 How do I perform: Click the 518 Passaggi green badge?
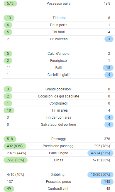(x=10, y=139)
